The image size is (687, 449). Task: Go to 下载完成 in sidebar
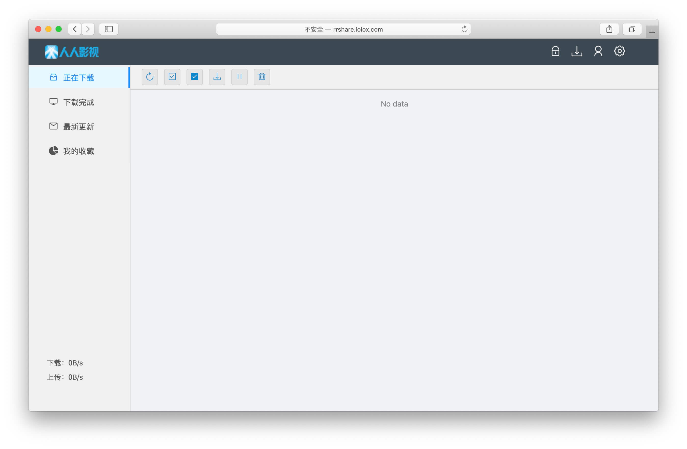pos(79,102)
